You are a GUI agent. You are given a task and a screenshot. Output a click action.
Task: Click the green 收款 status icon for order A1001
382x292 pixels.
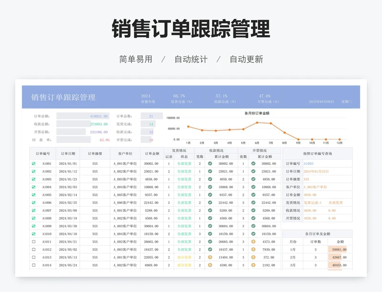(210, 164)
